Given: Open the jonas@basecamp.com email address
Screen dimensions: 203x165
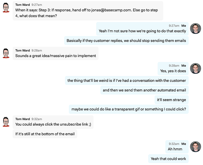Looking at the screenshot, I should (111, 10).
